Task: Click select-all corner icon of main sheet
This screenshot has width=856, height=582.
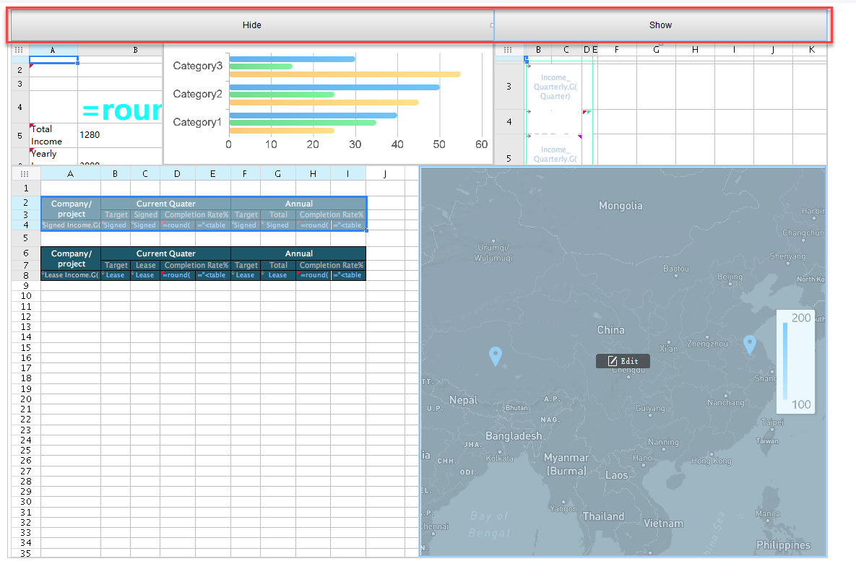Action: [25, 173]
